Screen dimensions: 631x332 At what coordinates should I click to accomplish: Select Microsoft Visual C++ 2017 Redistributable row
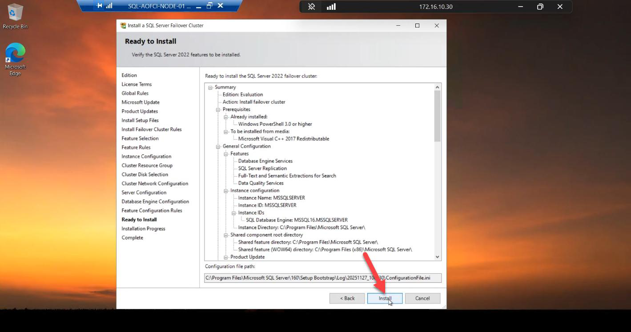(x=284, y=139)
